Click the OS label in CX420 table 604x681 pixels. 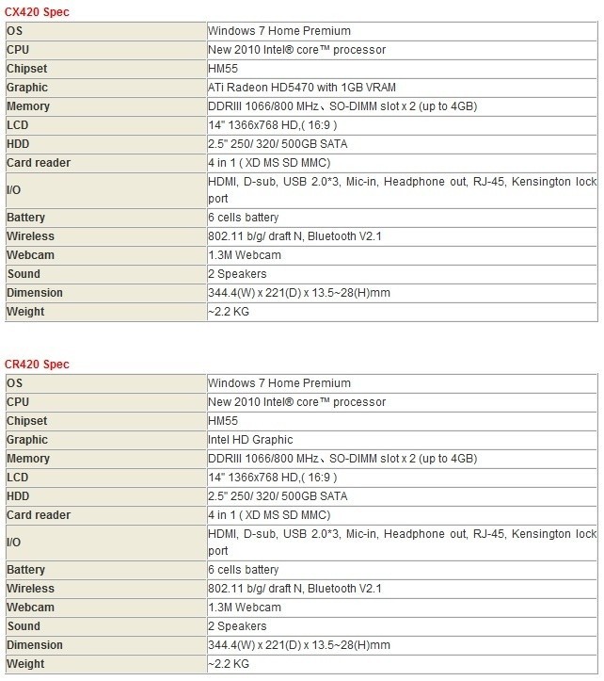[x=14, y=31]
